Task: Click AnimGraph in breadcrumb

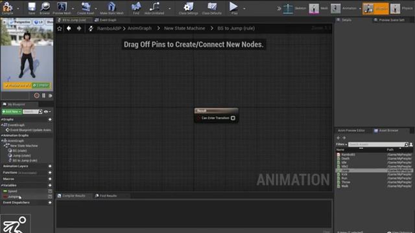Action: click(x=139, y=28)
